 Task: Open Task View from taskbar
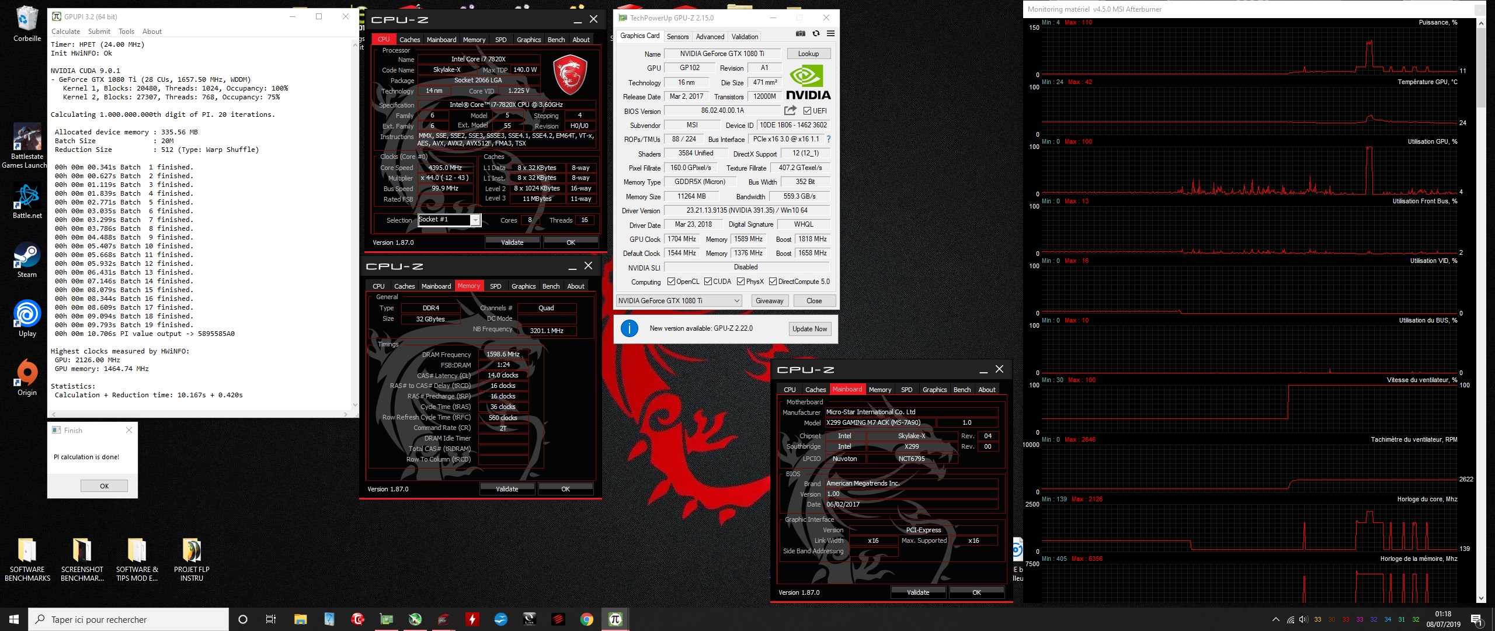pyautogui.click(x=270, y=619)
